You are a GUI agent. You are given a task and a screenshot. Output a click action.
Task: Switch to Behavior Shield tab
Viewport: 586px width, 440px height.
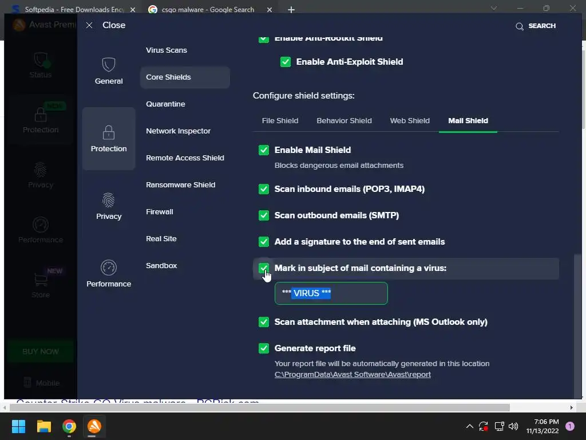point(344,120)
